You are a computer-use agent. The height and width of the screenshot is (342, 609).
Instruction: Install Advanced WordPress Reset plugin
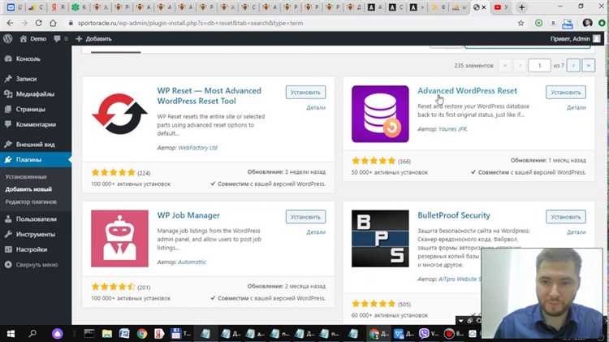tap(565, 93)
